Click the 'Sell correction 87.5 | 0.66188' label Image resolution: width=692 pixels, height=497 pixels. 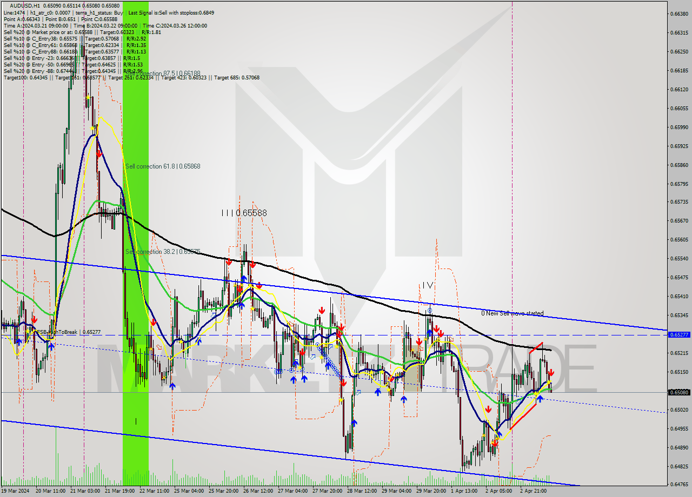163,73
